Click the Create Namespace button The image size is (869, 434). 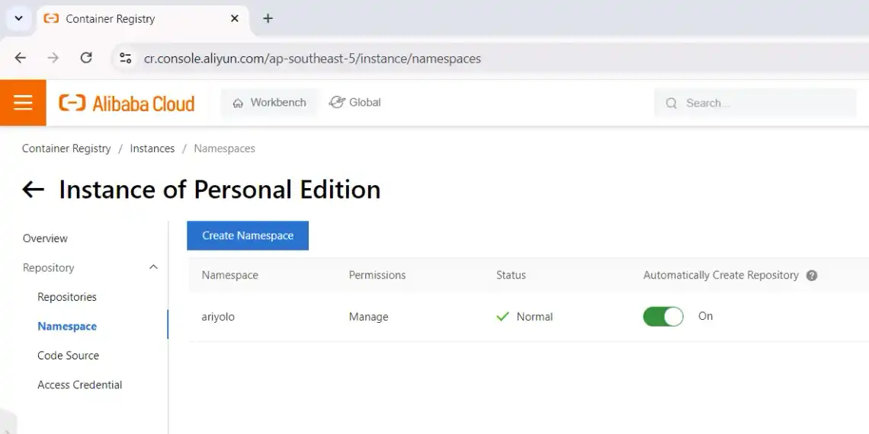248,236
